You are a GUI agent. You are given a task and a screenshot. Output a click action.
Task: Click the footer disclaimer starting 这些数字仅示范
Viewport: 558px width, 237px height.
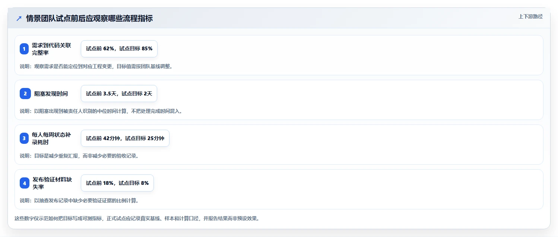click(x=137, y=218)
